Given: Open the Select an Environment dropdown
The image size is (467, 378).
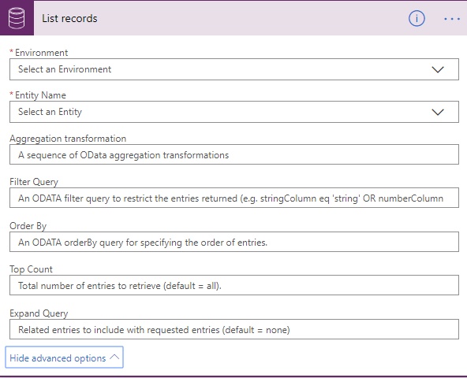Looking at the screenshot, I should (234, 69).
